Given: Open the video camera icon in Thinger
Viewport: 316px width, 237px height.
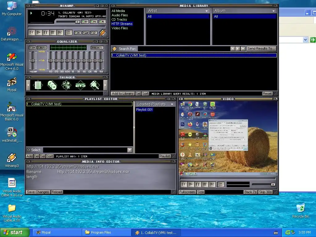Looking at the screenshot, I should click(x=94, y=85).
